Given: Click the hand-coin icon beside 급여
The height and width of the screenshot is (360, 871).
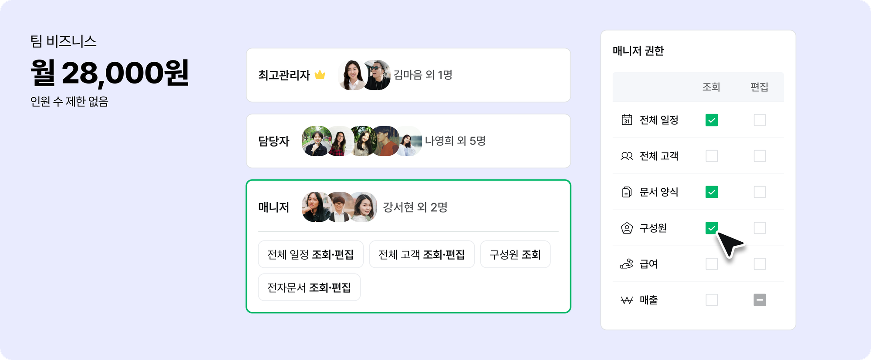Looking at the screenshot, I should coord(627,264).
